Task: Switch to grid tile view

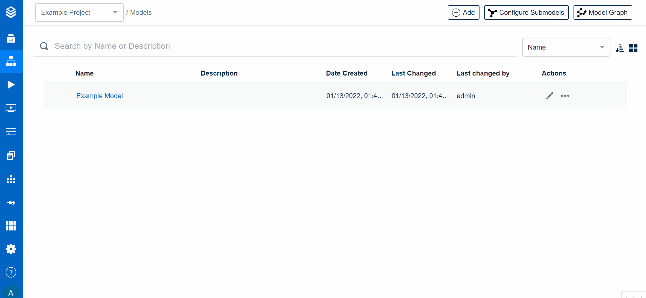Action: click(633, 48)
